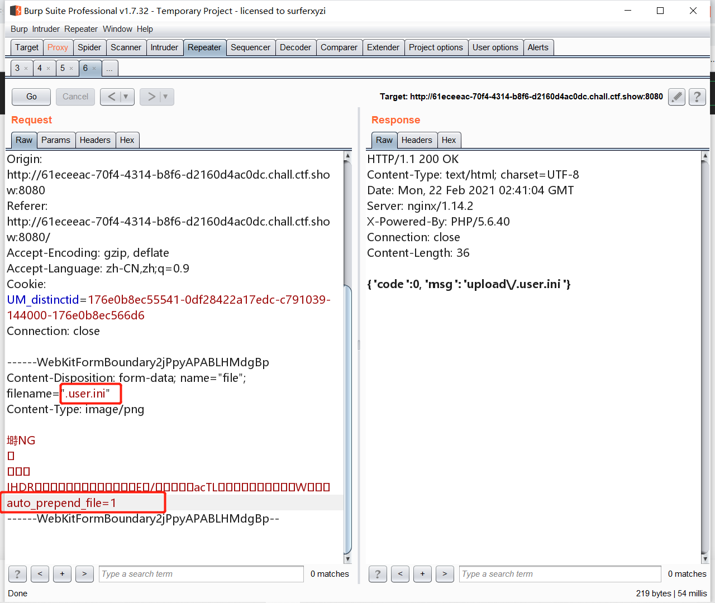Switch to the Proxy tab
Screen dimensions: 715x603
point(58,47)
